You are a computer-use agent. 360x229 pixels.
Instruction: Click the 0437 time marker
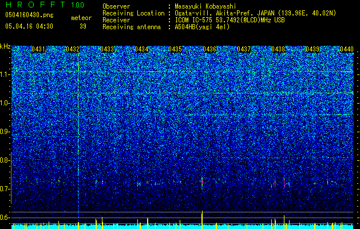click(x=244, y=49)
